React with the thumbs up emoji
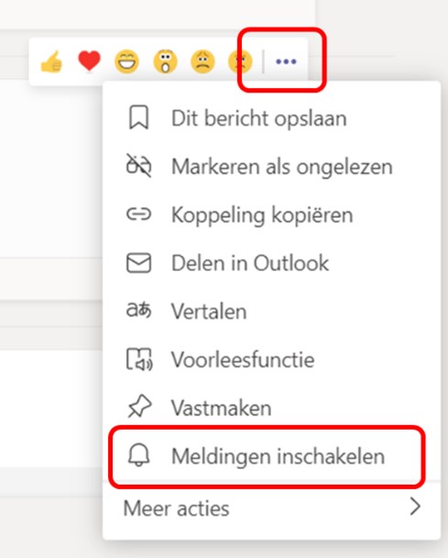 click(x=51, y=61)
